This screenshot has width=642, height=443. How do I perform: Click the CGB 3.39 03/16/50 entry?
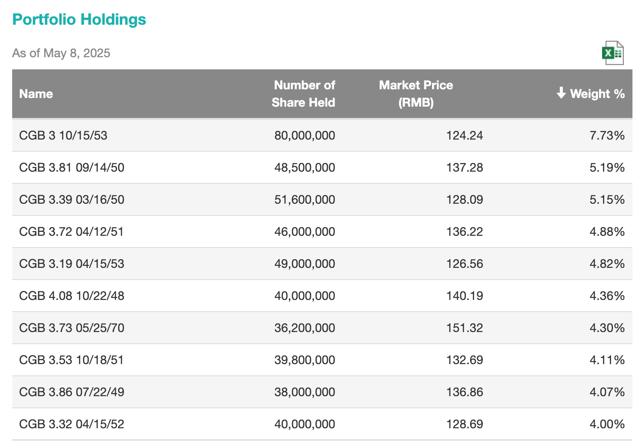pyautogui.click(x=72, y=199)
